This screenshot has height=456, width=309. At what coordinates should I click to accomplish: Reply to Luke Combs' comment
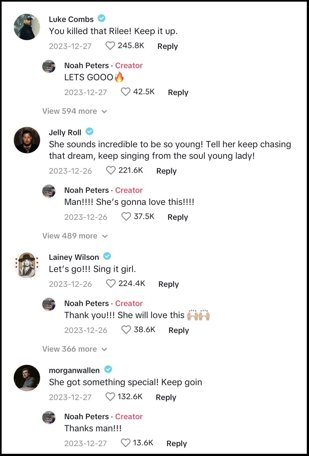167,46
